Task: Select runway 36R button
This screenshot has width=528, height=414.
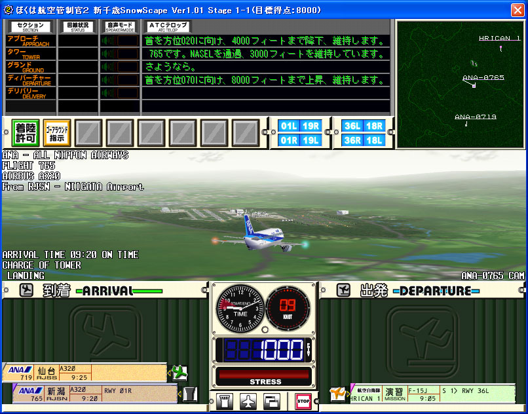Action: (352, 140)
